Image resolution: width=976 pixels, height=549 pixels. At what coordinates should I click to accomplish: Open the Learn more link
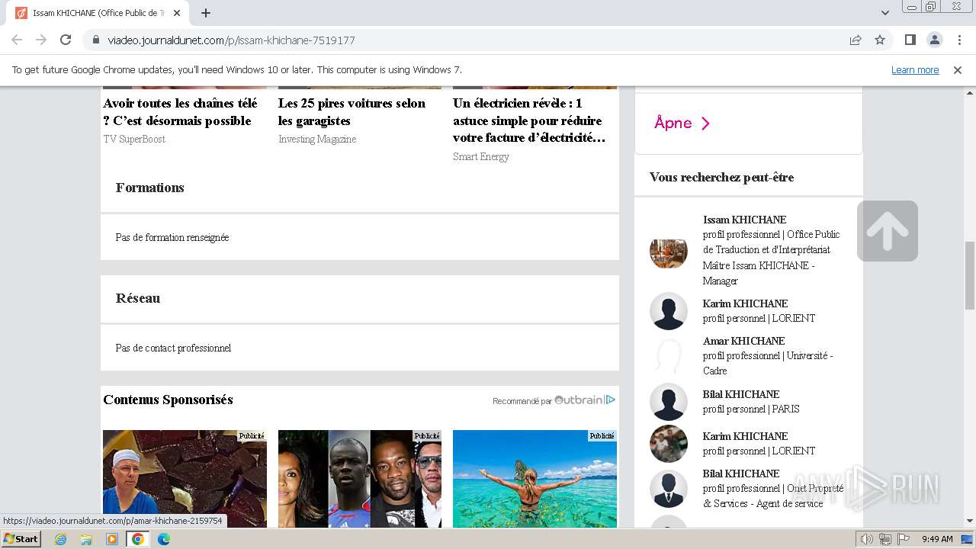pyautogui.click(x=915, y=69)
